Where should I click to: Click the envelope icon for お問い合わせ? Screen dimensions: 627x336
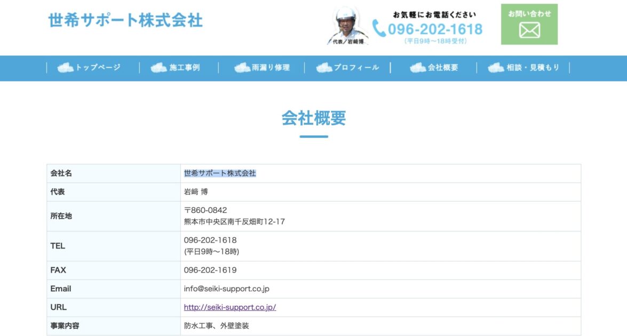(x=529, y=30)
